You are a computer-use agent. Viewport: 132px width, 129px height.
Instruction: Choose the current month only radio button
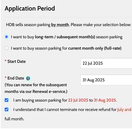[6, 48]
